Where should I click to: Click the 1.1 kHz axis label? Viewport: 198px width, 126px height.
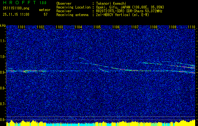click(x=3, y=41)
